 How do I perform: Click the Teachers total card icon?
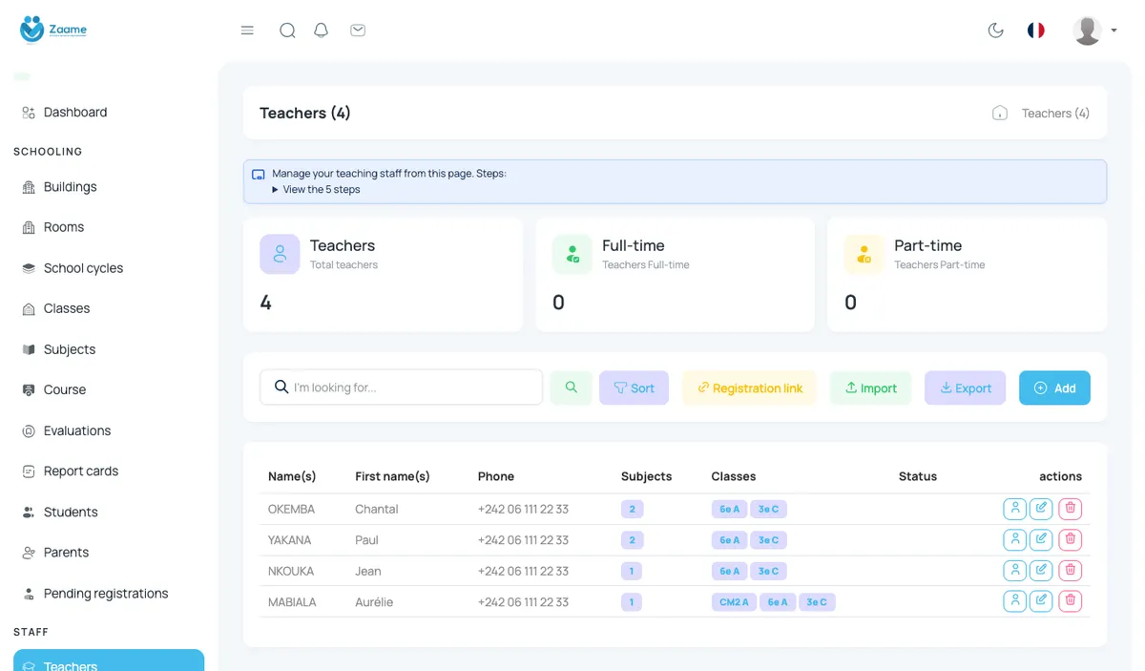click(280, 255)
